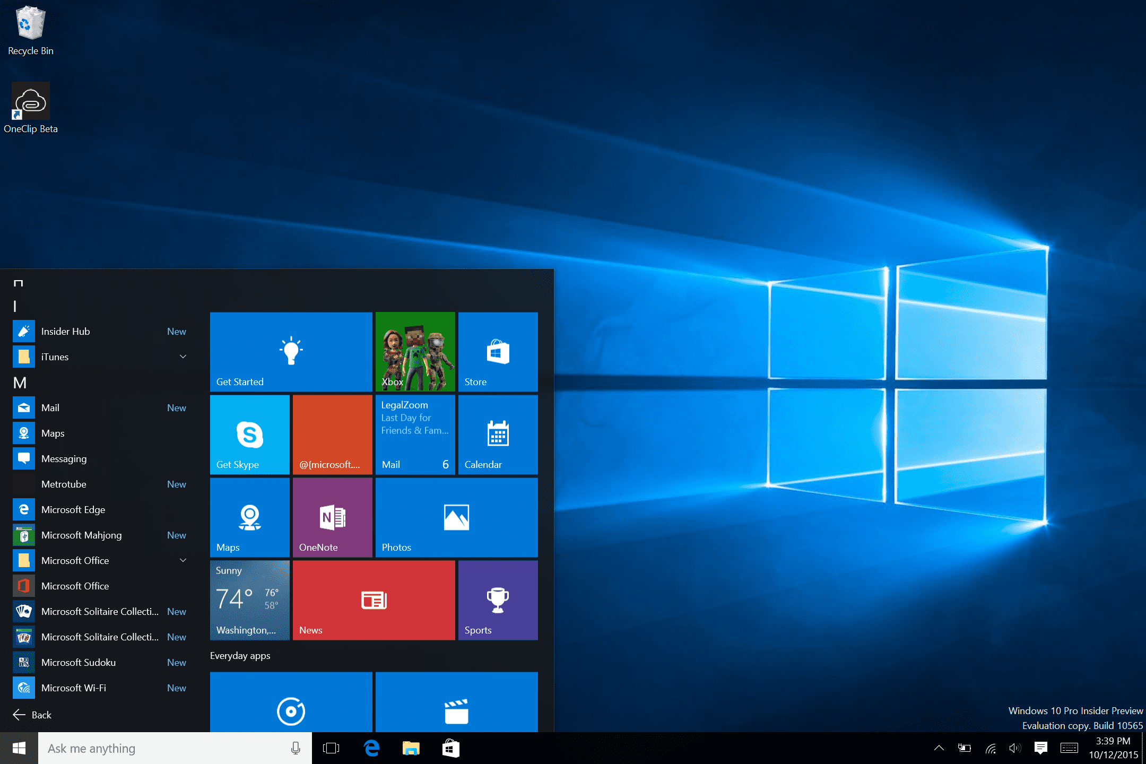Open the Photos tile
Image resolution: width=1146 pixels, height=764 pixels.
tap(457, 517)
